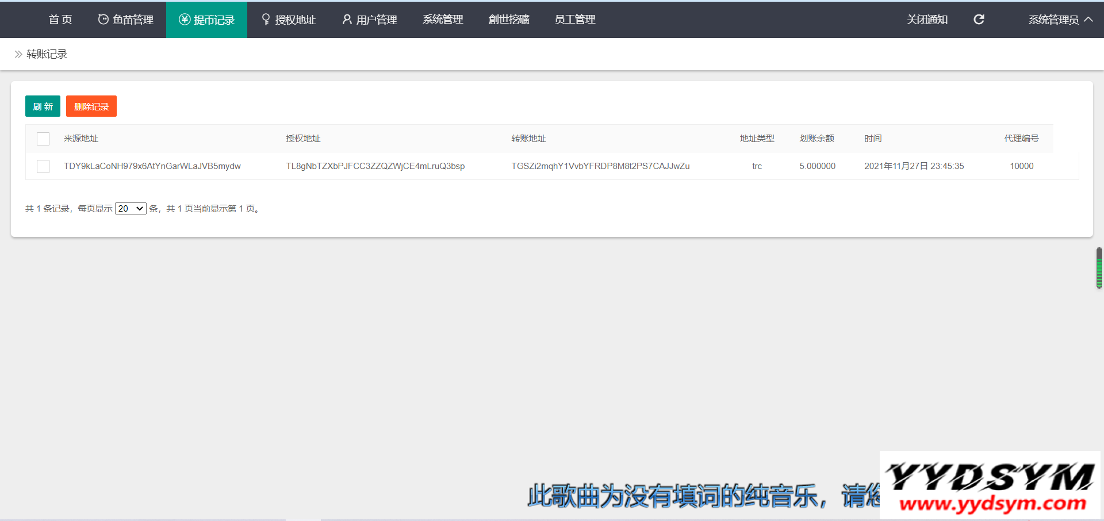Screen dimensions: 1104x521
Task: Open the 20 per-page dropdown
Action: (131, 209)
